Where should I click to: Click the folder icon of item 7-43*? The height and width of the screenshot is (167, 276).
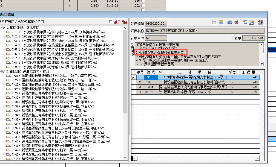pos(8,154)
